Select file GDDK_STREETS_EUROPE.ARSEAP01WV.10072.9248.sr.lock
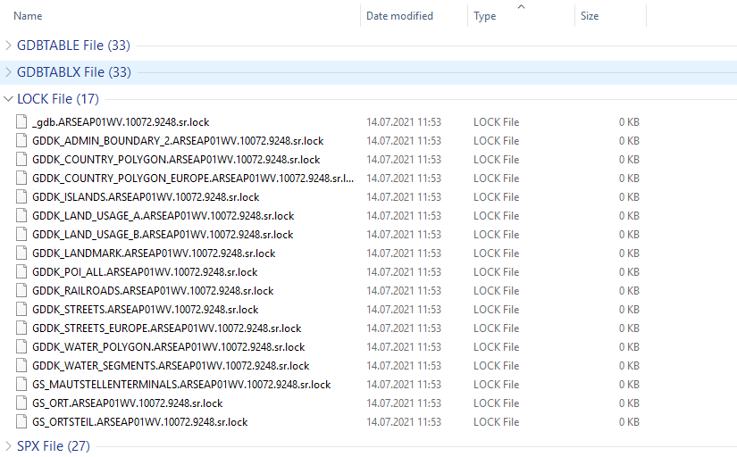Viewport: 737px width, 457px height. coord(167,328)
